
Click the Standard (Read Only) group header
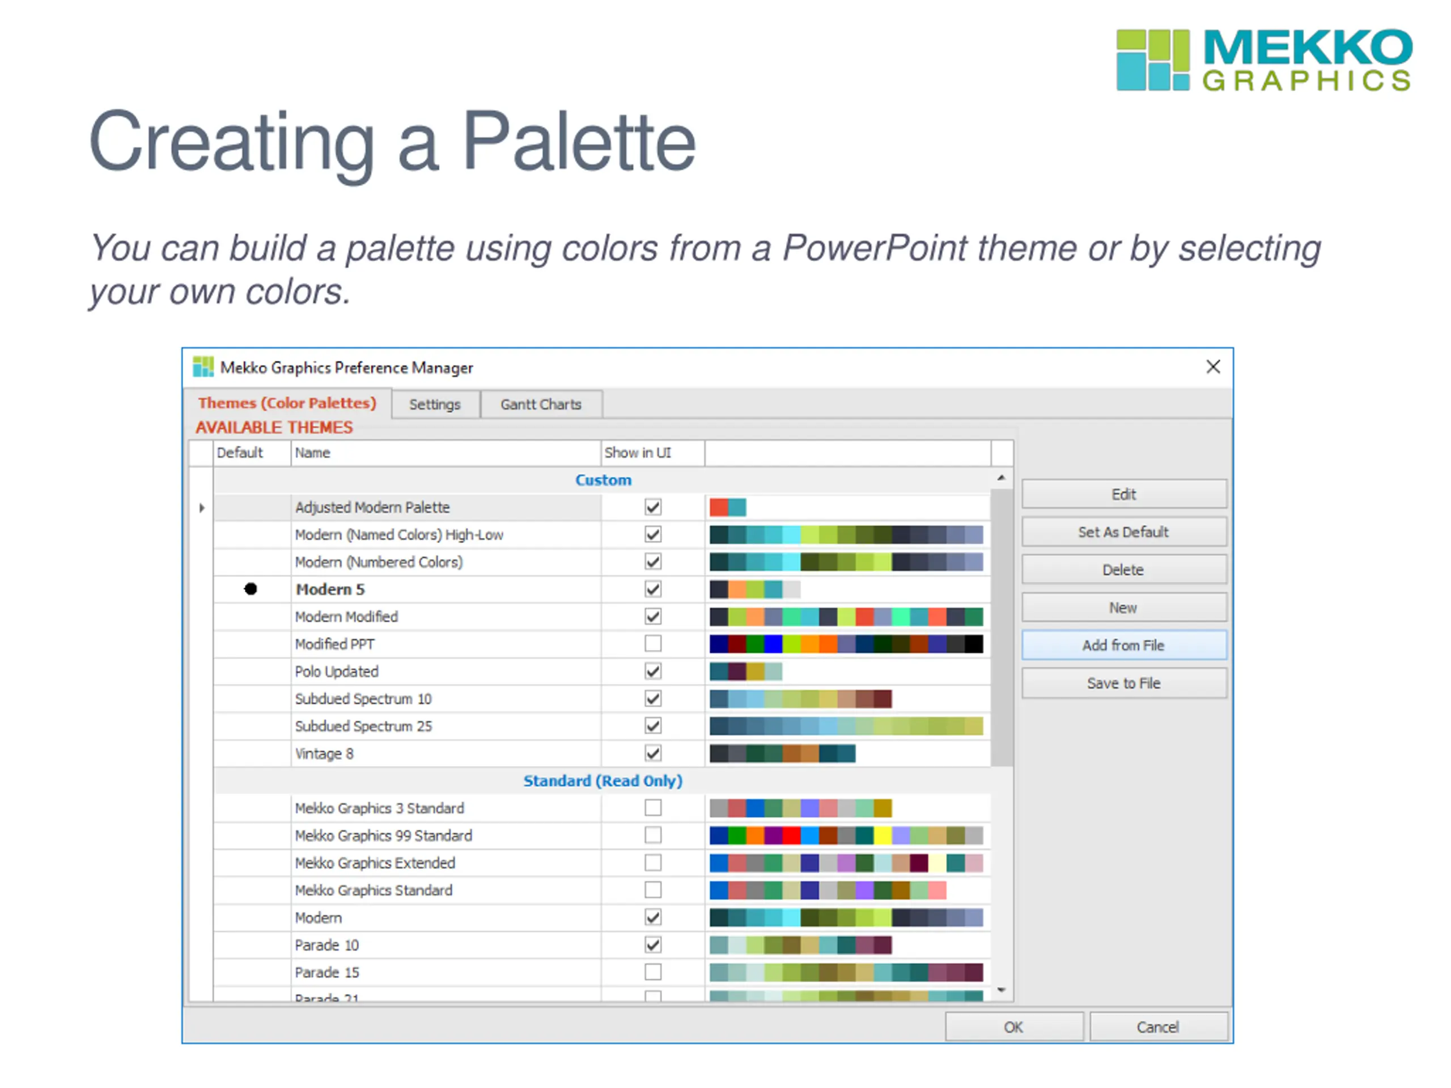(603, 781)
